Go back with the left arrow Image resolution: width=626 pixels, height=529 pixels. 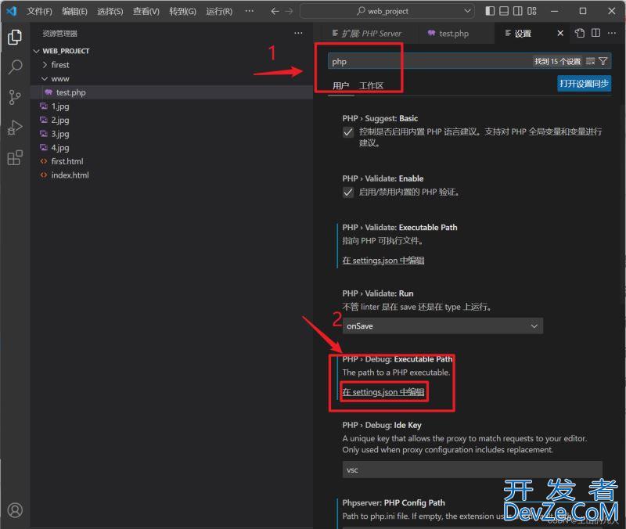pyautogui.click(x=275, y=11)
